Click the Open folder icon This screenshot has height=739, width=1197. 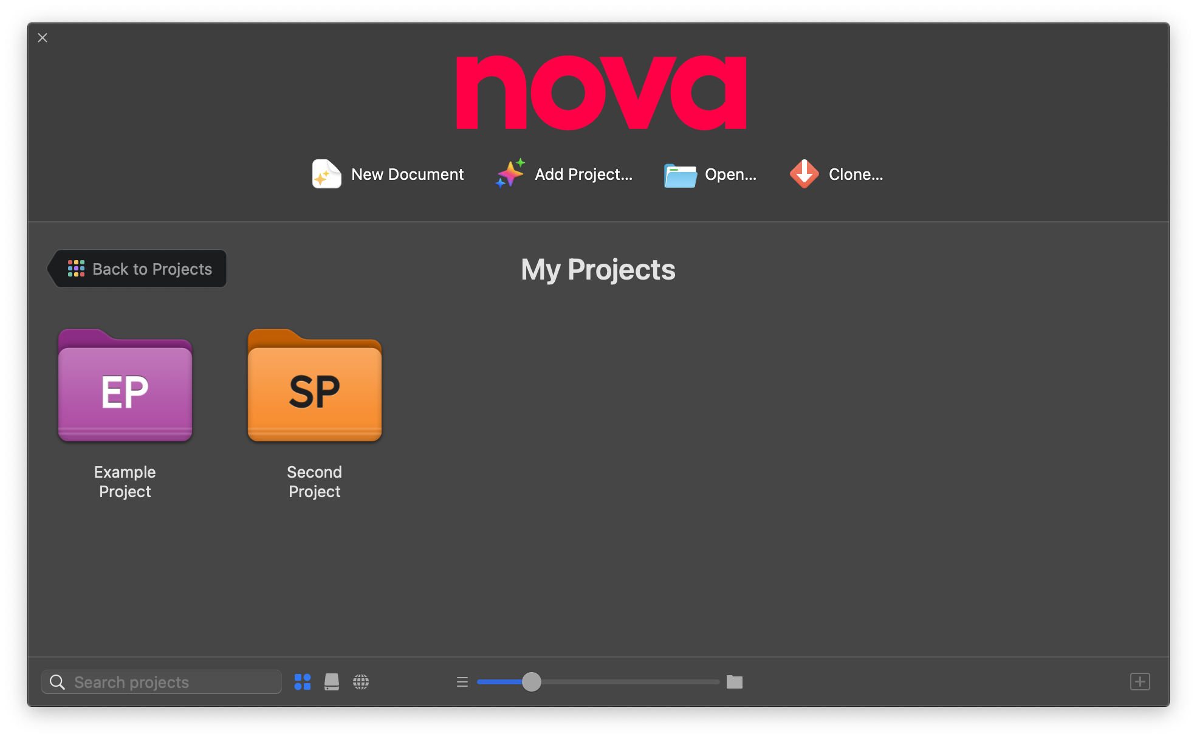pyautogui.click(x=680, y=175)
